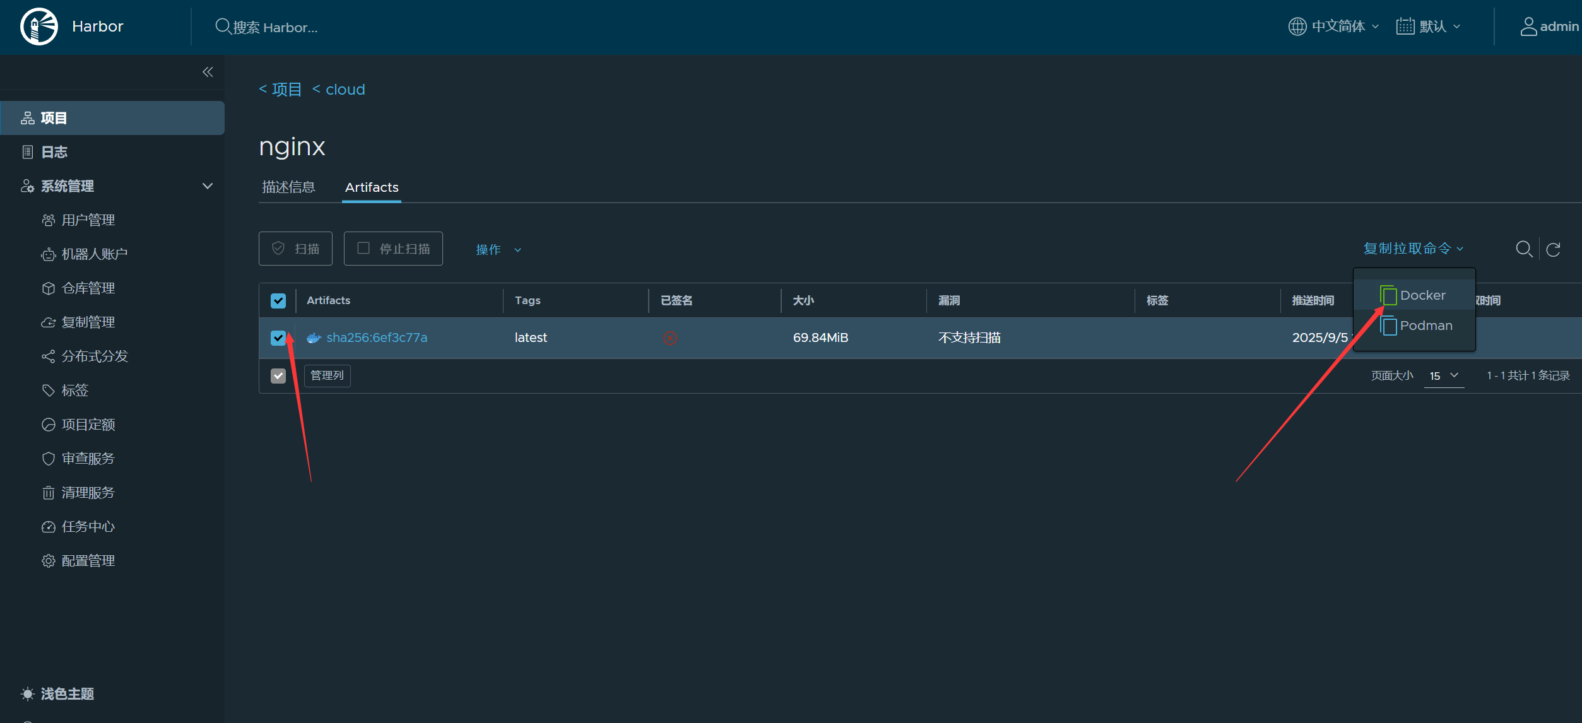Click the 停止扫描 button
Image resolution: width=1582 pixels, height=723 pixels.
point(393,249)
